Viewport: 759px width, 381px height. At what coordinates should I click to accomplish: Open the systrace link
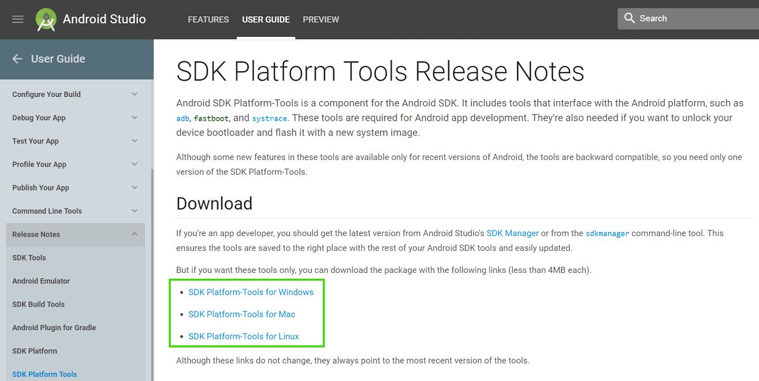coord(270,118)
